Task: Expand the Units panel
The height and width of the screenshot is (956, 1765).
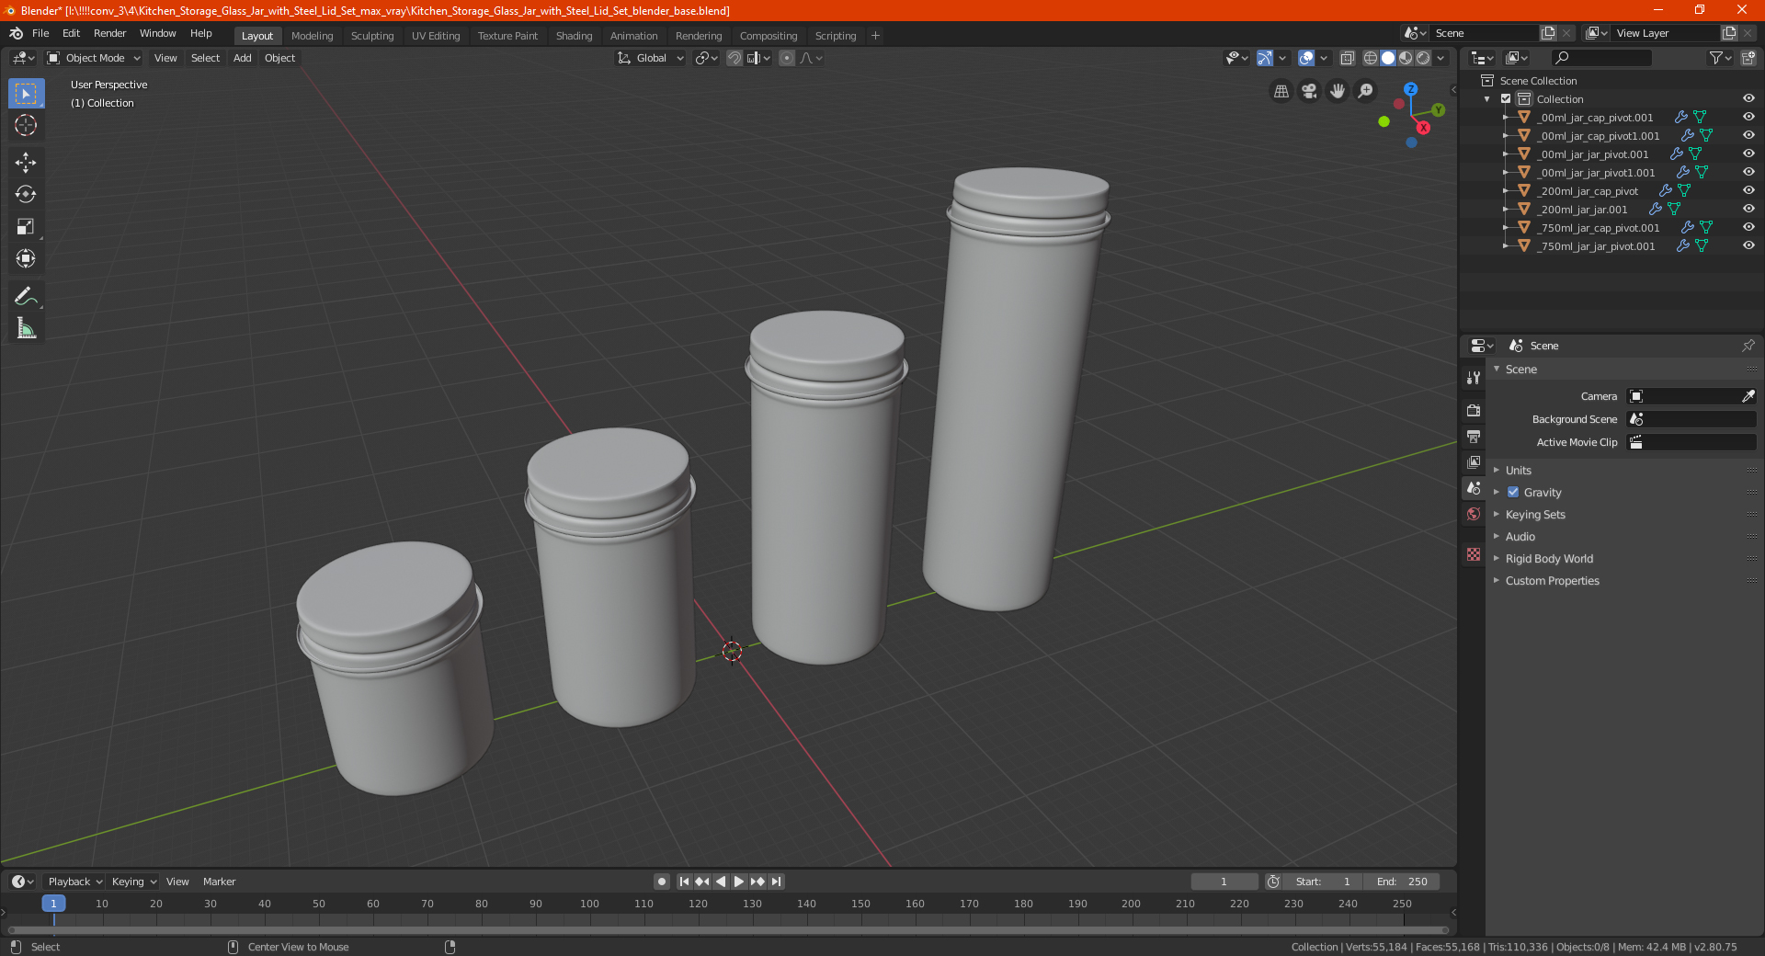Action: click(x=1519, y=471)
